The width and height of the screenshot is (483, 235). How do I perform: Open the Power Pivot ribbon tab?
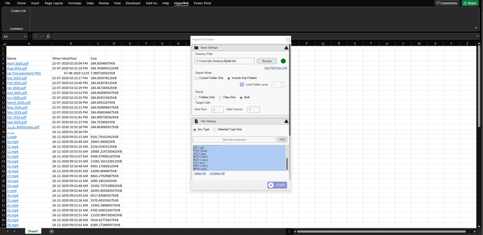[x=202, y=3]
